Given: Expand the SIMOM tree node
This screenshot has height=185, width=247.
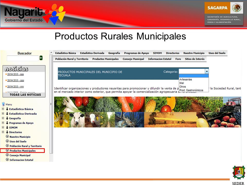Looking at the screenshot, I should click(3, 127).
